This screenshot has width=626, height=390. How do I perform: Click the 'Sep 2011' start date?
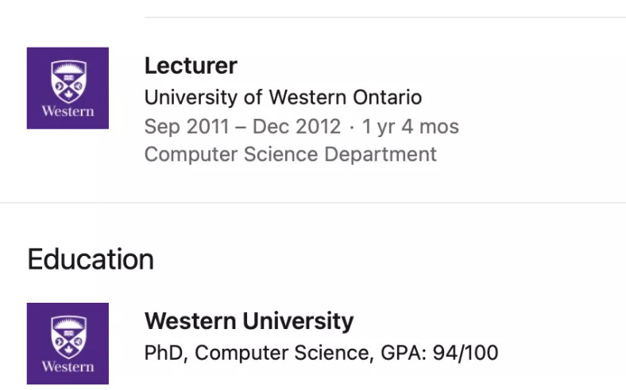tap(187, 127)
